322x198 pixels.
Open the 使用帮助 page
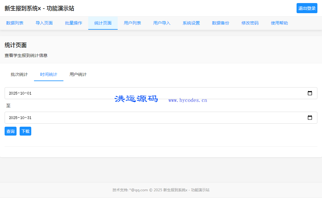click(x=279, y=23)
